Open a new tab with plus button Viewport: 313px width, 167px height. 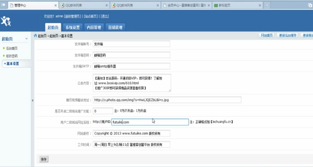[x=267, y=5]
